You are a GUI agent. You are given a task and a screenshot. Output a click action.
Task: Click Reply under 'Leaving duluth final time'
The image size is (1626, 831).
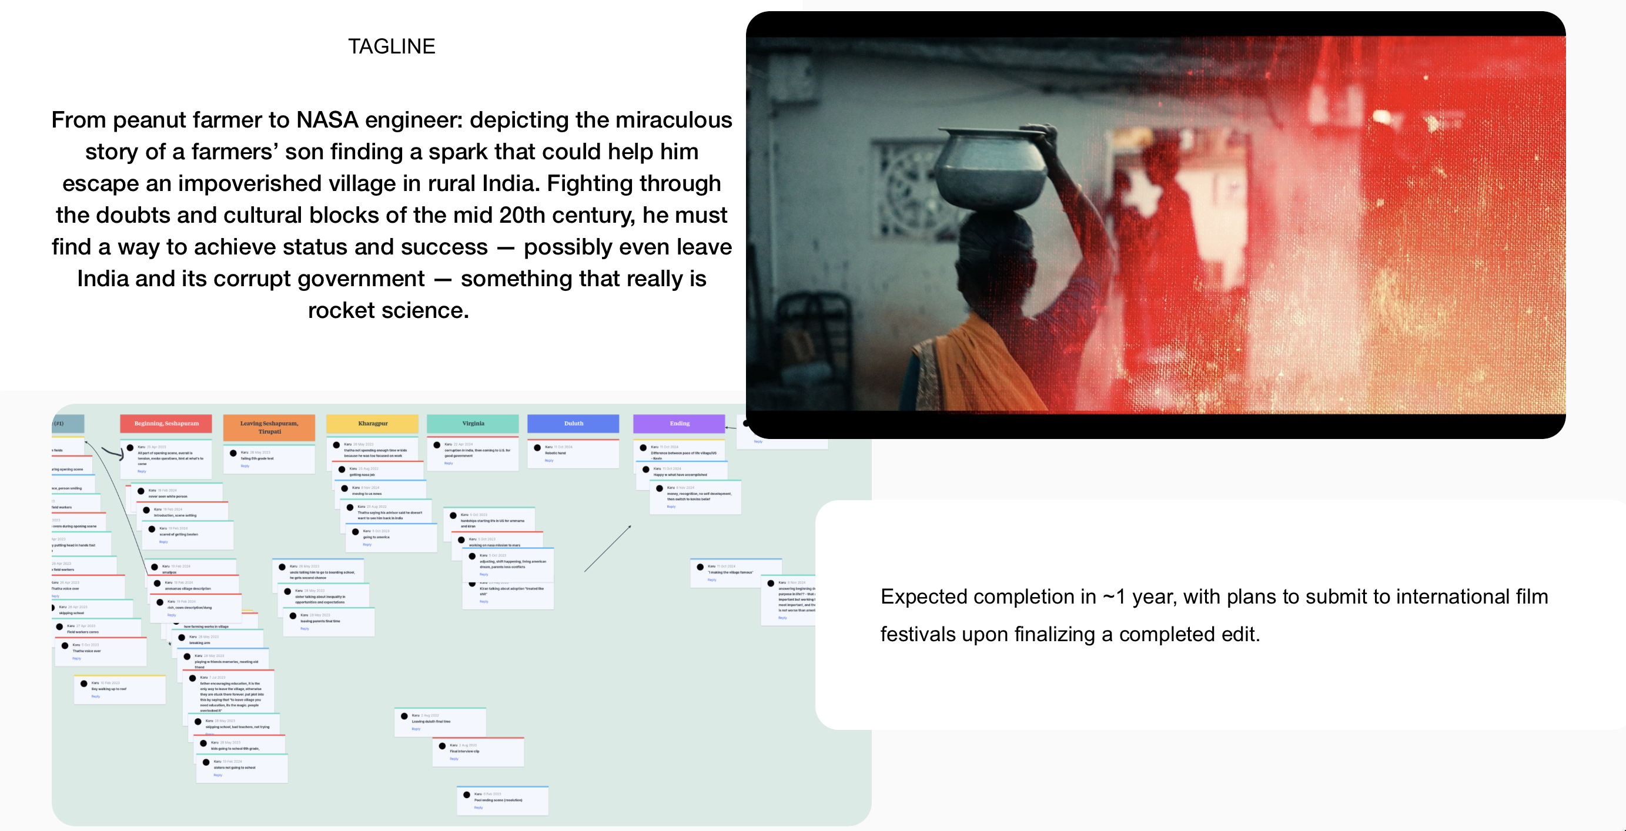point(416,729)
